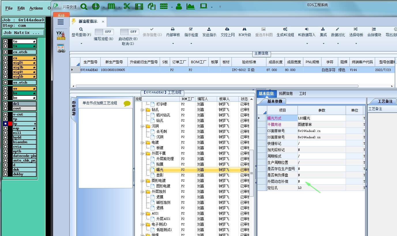Click the Job Matrix ... button
Image resolution: width=397 pixels, height=236 pixels.
pos(23,33)
